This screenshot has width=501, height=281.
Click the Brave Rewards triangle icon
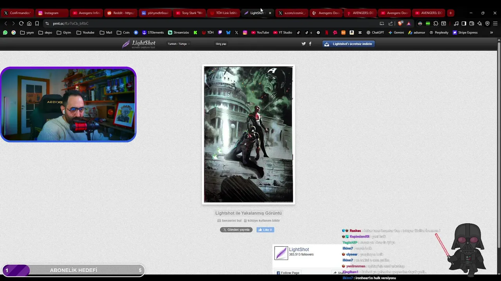pyautogui.click(x=409, y=23)
